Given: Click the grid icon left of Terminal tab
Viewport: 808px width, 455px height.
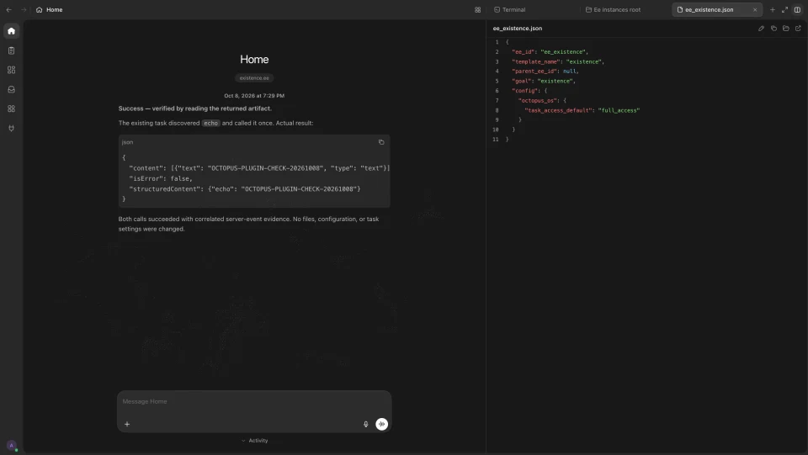Looking at the screenshot, I should click(x=478, y=10).
